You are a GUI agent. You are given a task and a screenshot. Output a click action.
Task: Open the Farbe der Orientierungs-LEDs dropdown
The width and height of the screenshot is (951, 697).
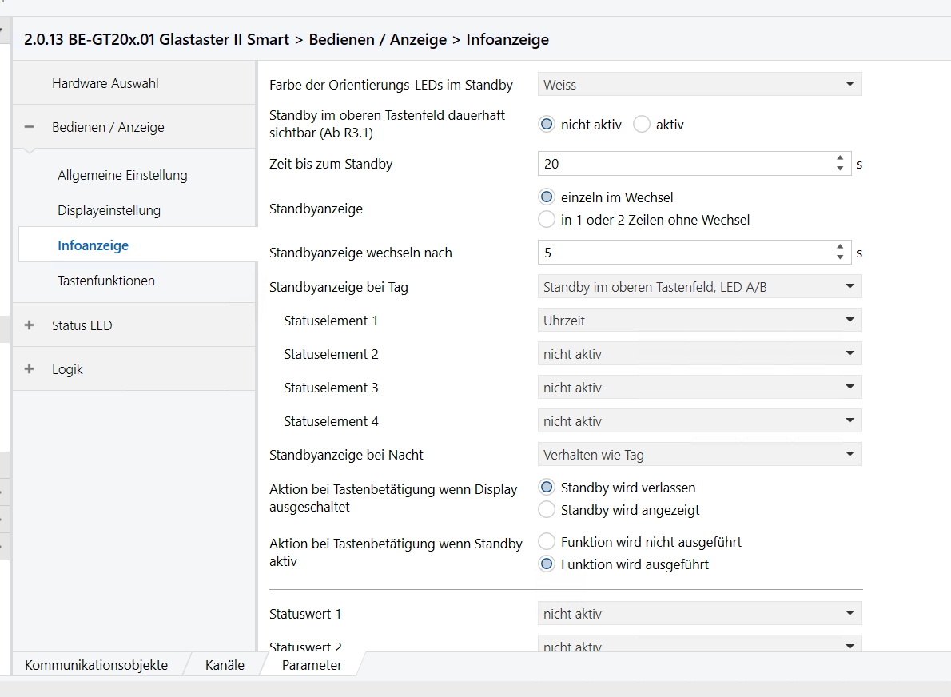tap(699, 85)
